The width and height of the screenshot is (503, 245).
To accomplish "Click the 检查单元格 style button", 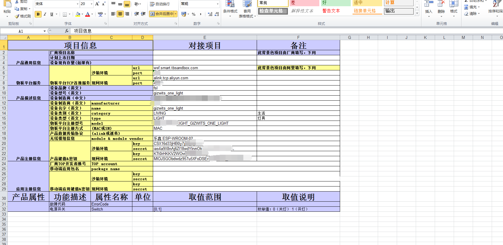I will tap(272, 11).
